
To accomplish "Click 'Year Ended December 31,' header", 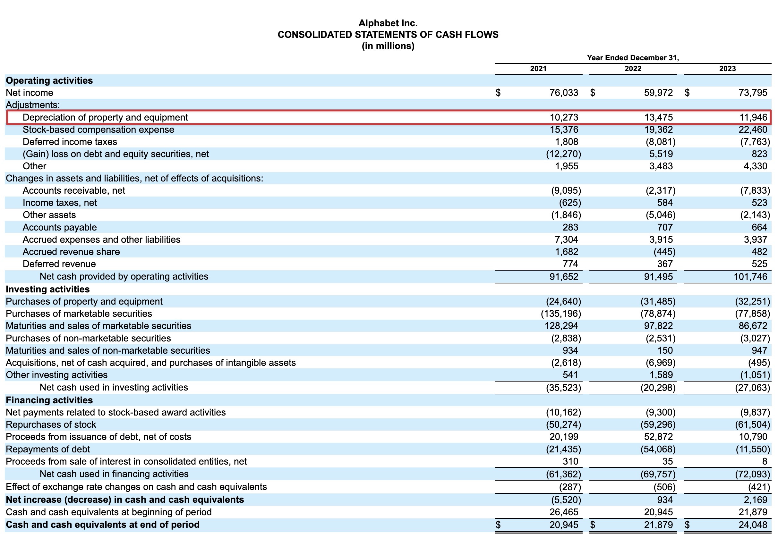I will (x=633, y=58).
